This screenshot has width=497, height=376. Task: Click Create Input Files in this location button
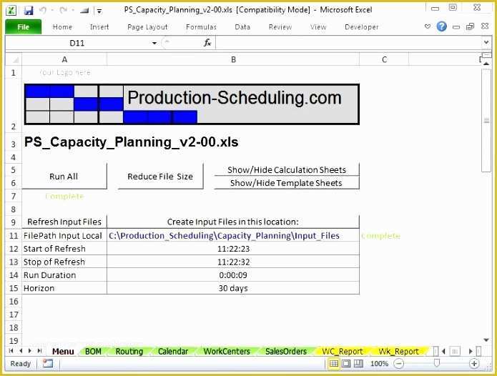tap(233, 222)
